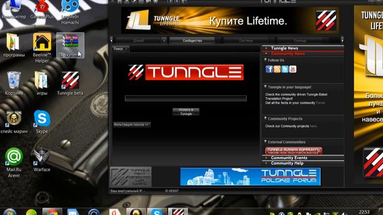Click the Tunngle Next Generation LAN Gaming logo

tap(131, 177)
